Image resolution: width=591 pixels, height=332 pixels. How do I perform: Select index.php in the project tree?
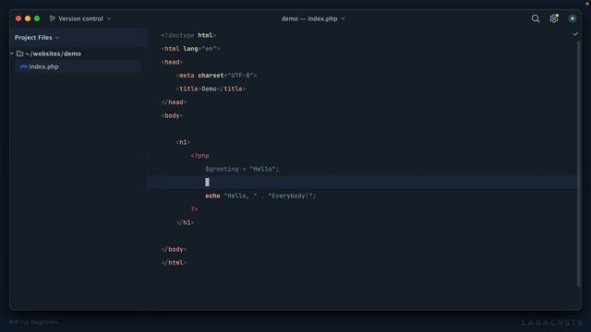(x=43, y=66)
